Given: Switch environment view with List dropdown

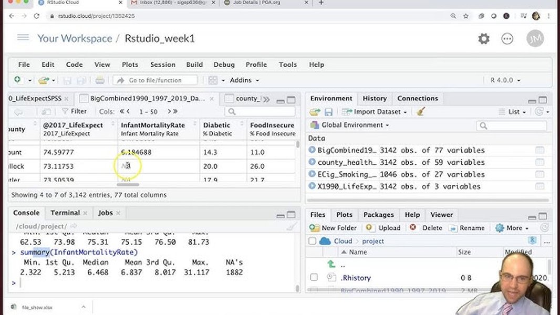Looking at the screenshot, I should pyautogui.click(x=513, y=112).
